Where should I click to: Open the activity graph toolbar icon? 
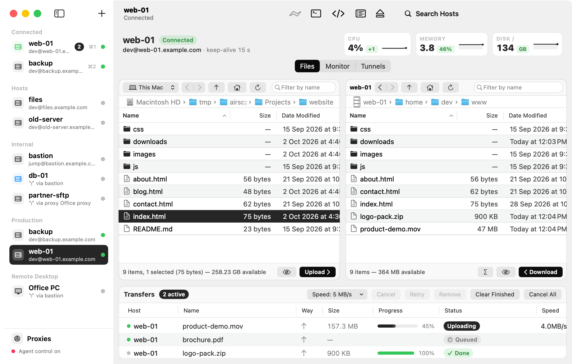point(295,14)
